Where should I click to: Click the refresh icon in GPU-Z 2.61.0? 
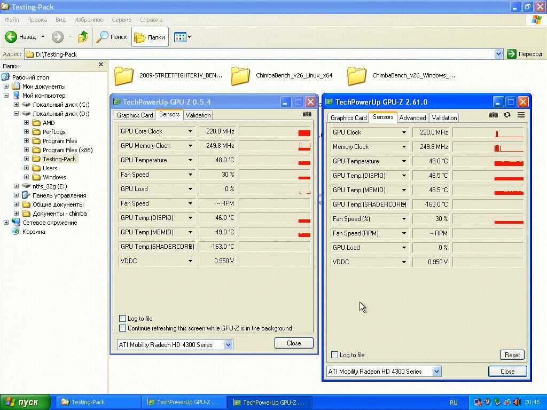(507, 115)
